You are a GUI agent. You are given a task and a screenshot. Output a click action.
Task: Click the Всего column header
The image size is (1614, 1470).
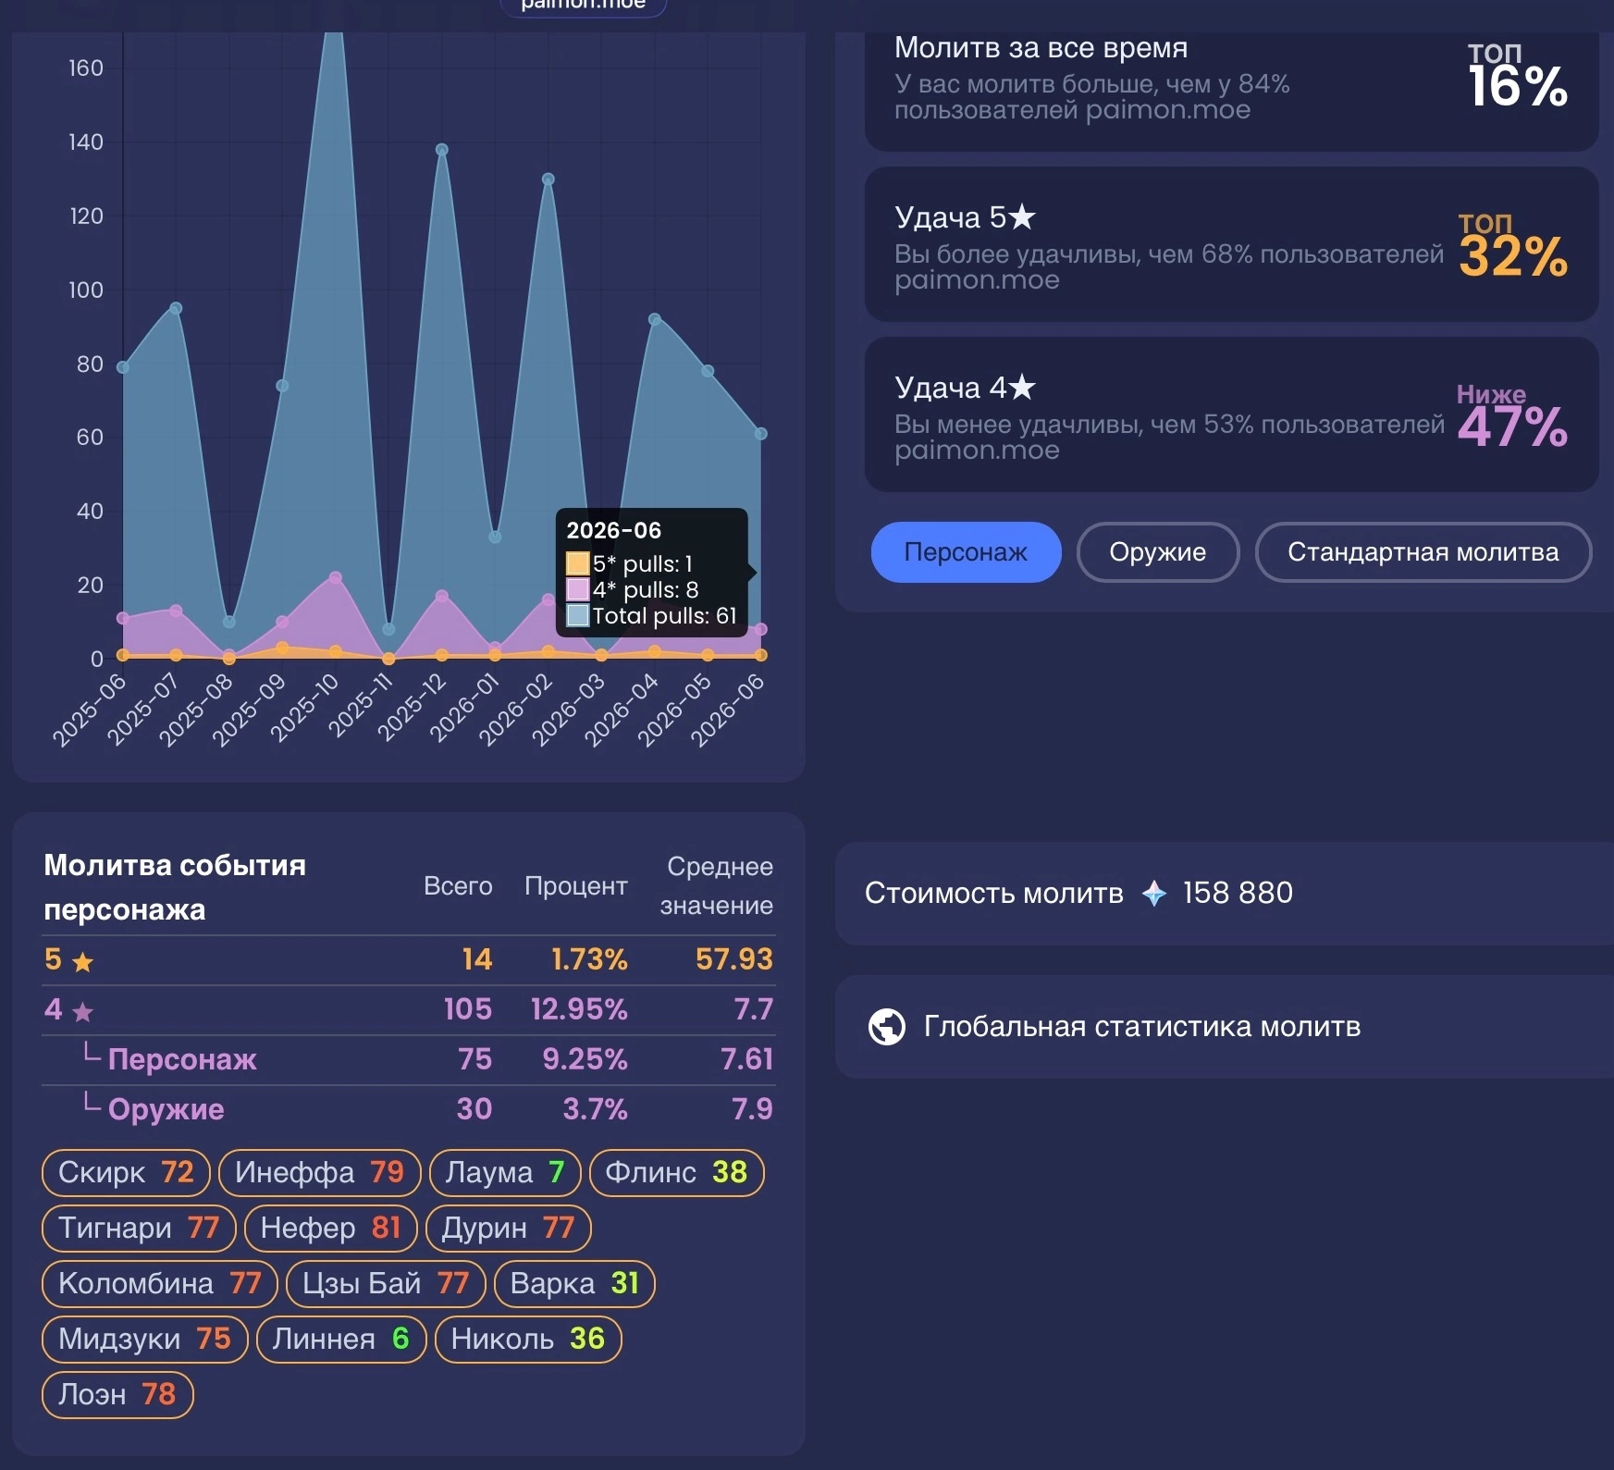(x=458, y=886)
